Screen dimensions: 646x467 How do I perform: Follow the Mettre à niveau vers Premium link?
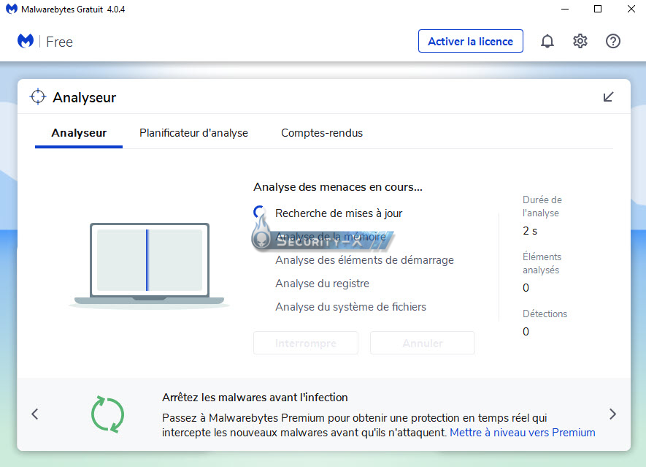(523, 433)
